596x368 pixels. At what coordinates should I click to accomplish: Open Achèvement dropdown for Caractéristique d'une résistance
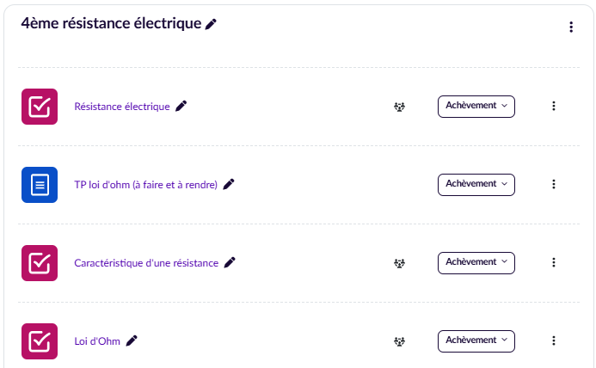[476, 262]
